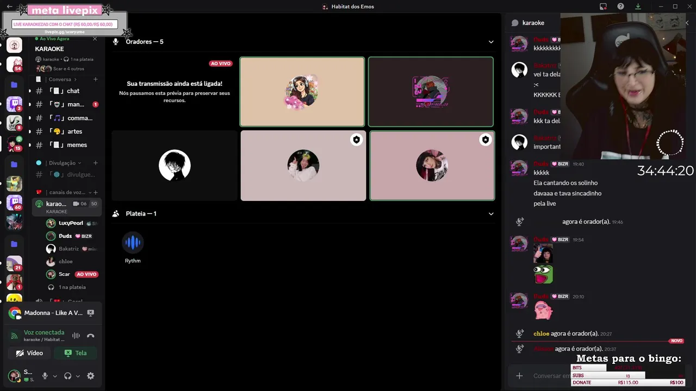This screenshot has height=391, width=696.
Task: Collapse the Plateia audience section
Action: (491, 213)
